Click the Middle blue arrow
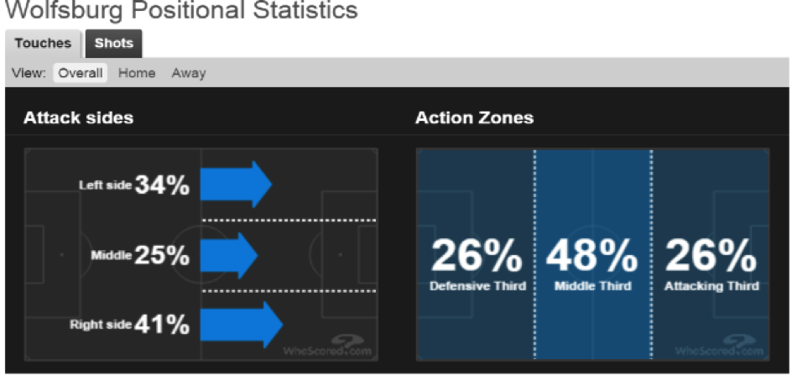 pos(229,256)
